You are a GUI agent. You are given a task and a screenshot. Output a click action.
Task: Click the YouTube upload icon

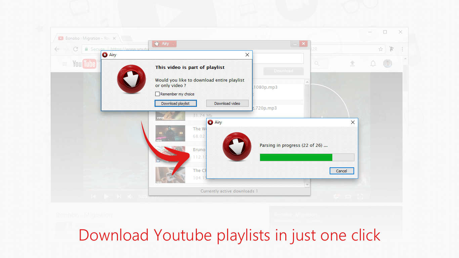352,63
